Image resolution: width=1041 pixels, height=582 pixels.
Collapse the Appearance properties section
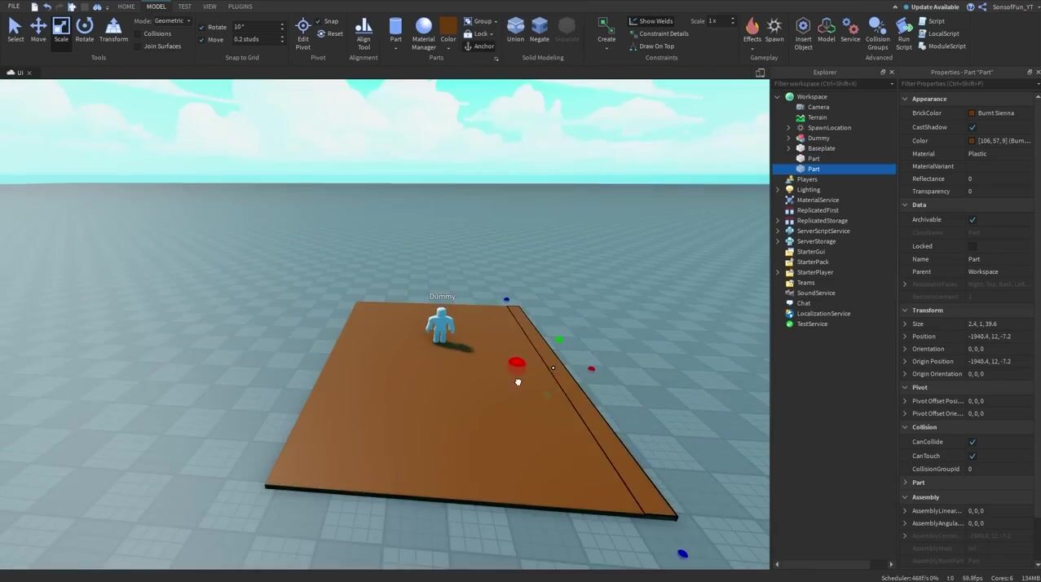pos(905,99)
